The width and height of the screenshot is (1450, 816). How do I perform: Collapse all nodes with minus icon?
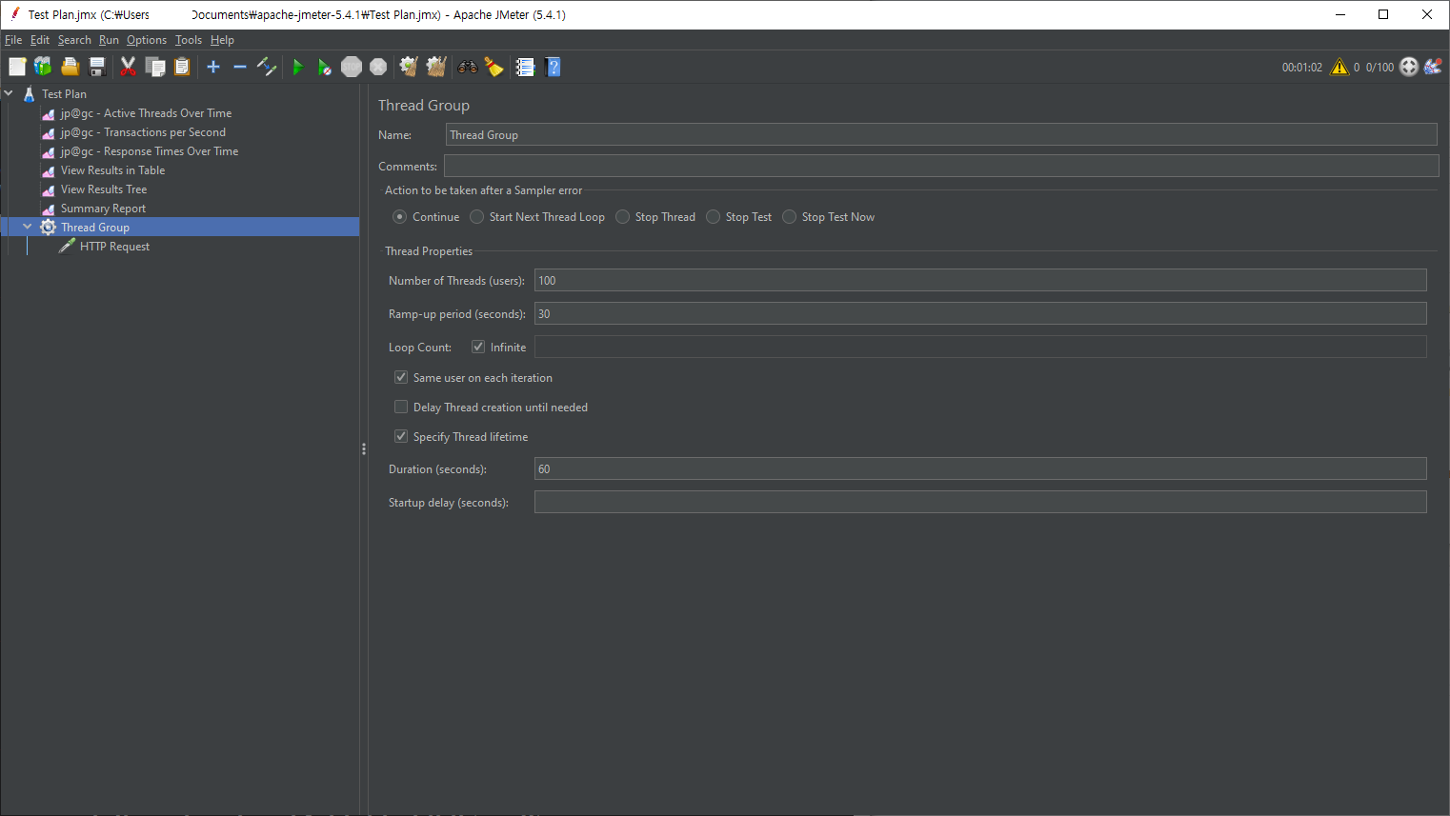240,67
